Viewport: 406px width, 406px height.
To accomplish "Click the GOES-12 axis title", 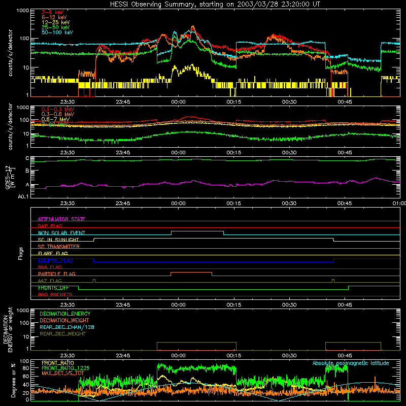I will [x=10, y=177].
